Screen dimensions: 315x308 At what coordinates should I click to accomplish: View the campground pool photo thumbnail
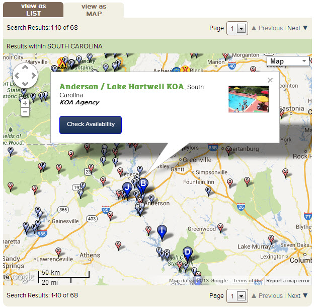coord(249,99)
